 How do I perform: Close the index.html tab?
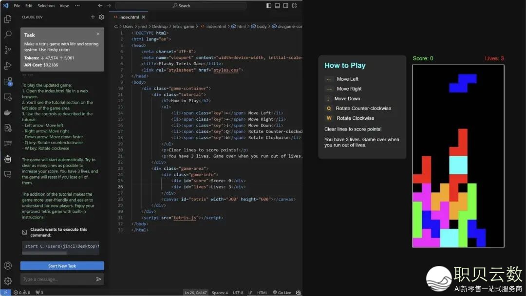(143, 17)
